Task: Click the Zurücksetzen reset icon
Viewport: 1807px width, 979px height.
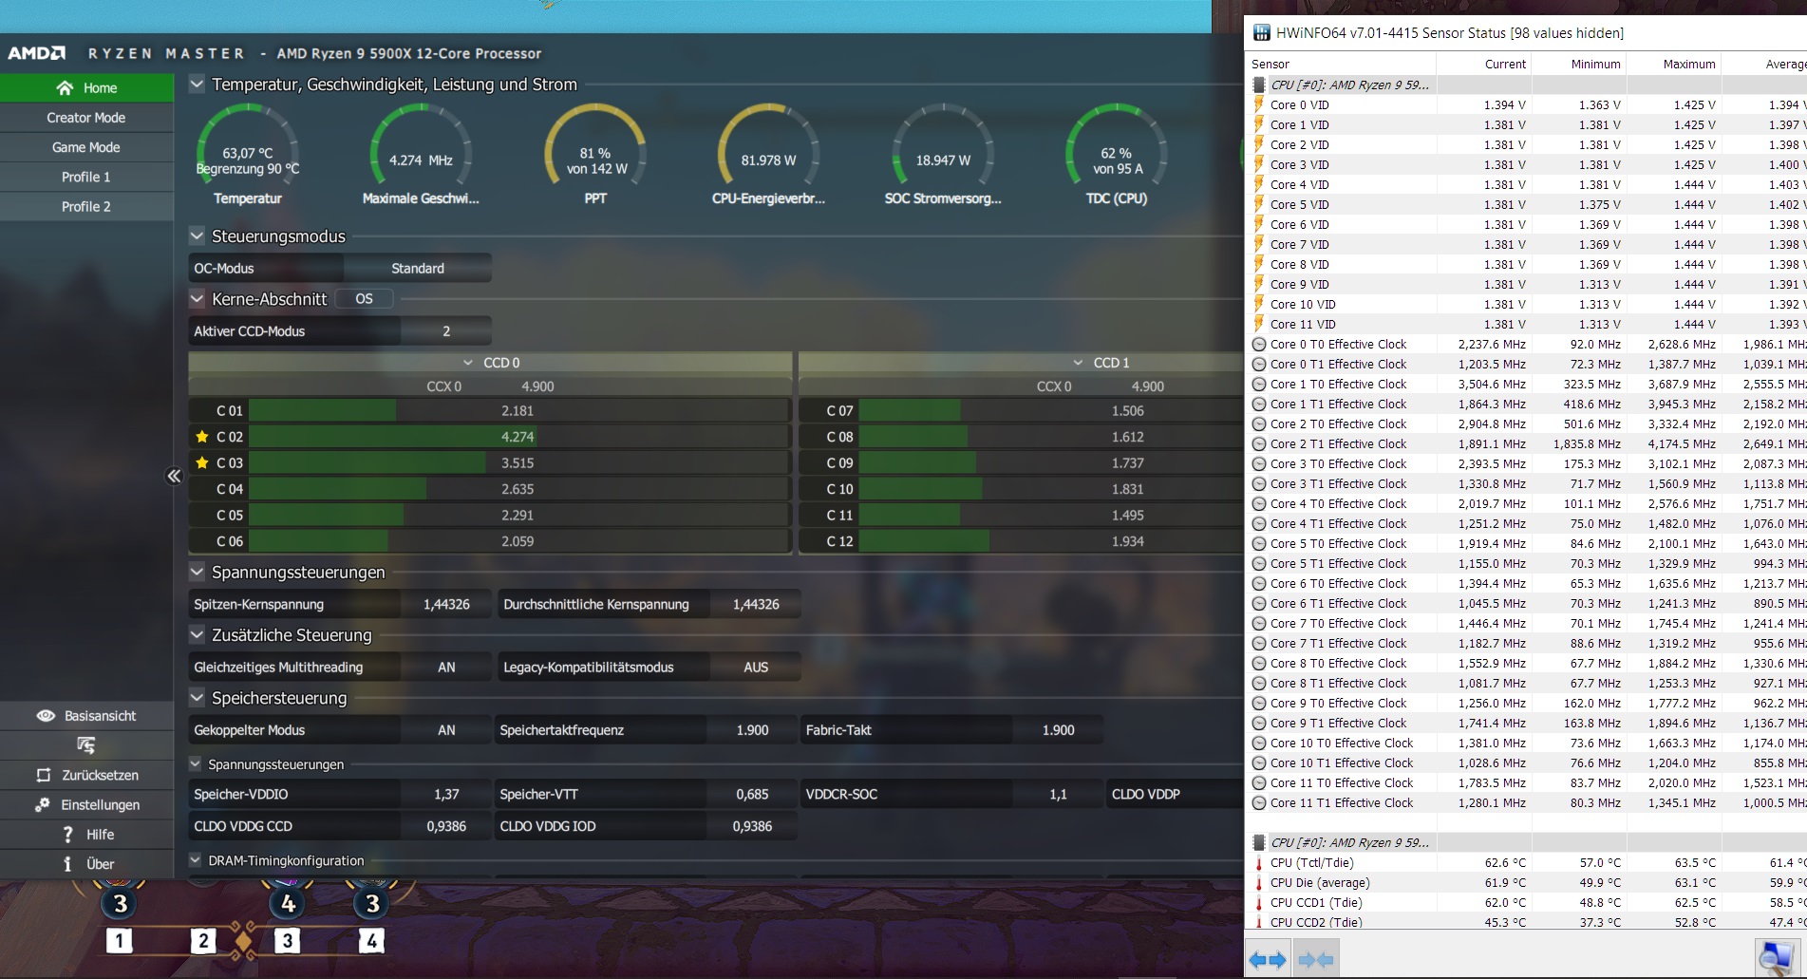Action: (44, 775)
